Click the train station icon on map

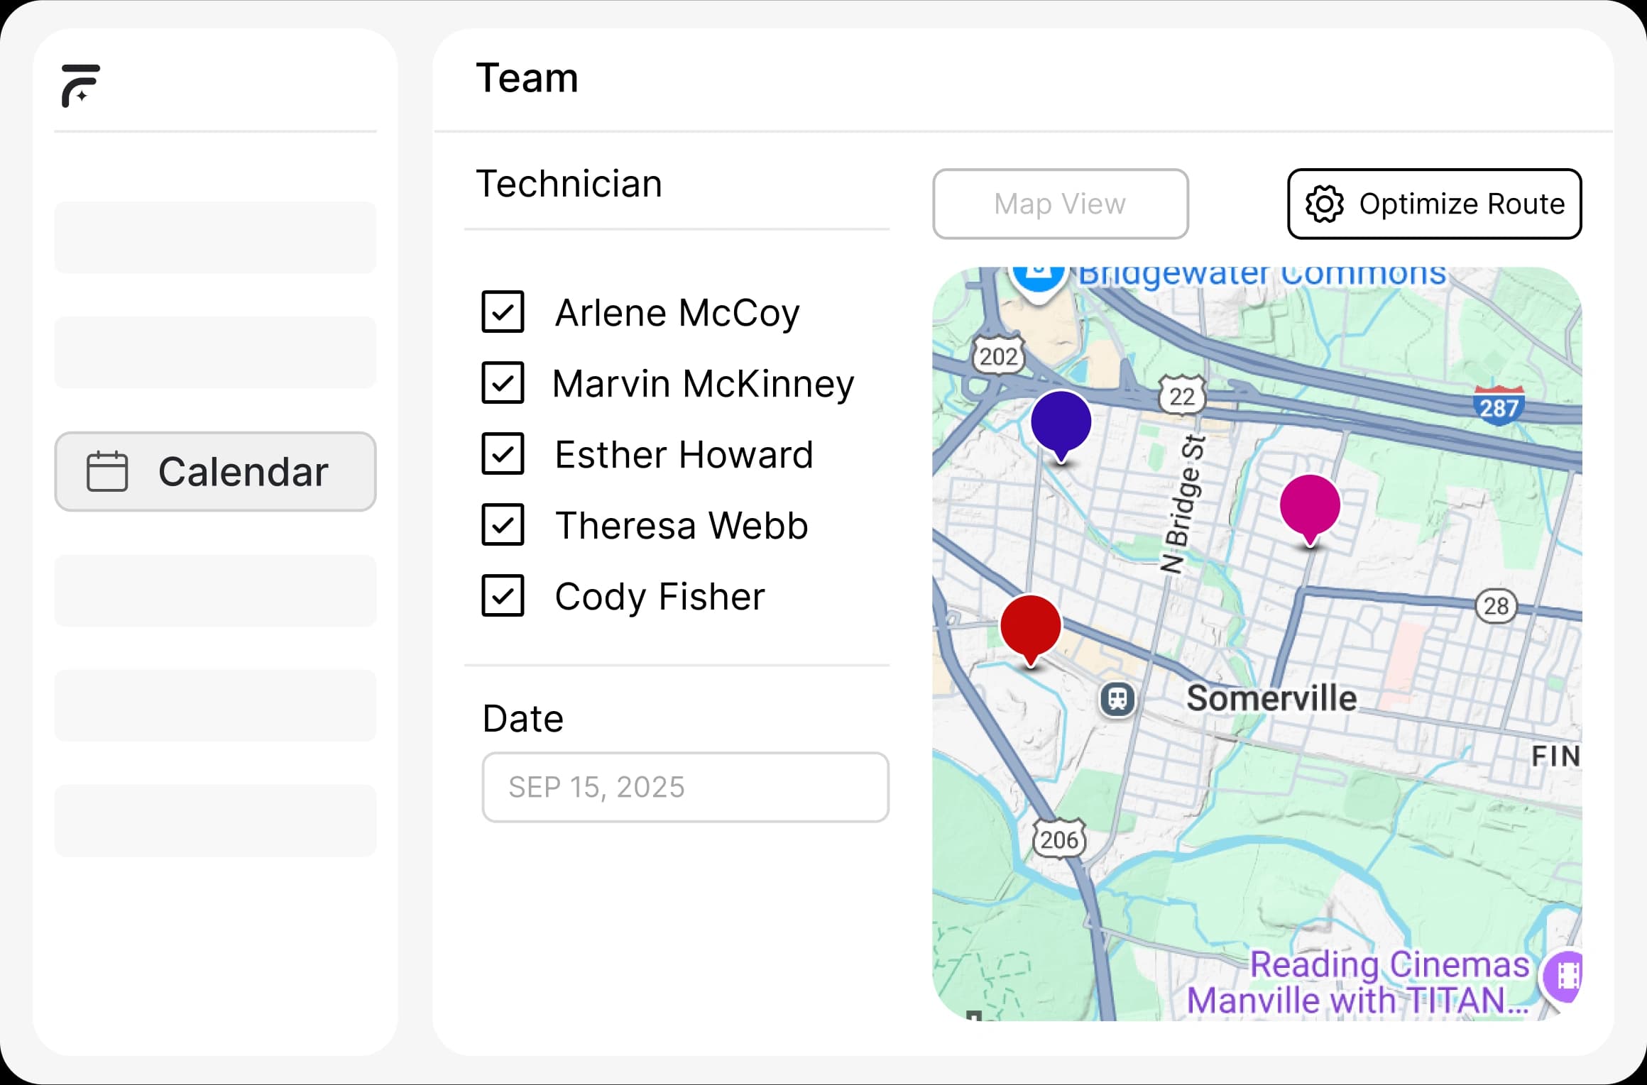[x=1117, y=698]
